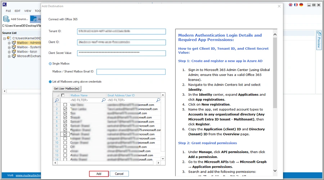Expand the Mailbox - tarun node
324x180 pixels.
[9, 52]
